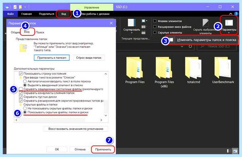Viewport: 242px width, 157px height.
Task: Open the Вид ribbon tab in Explorer
Action: (x=64, y=14)
